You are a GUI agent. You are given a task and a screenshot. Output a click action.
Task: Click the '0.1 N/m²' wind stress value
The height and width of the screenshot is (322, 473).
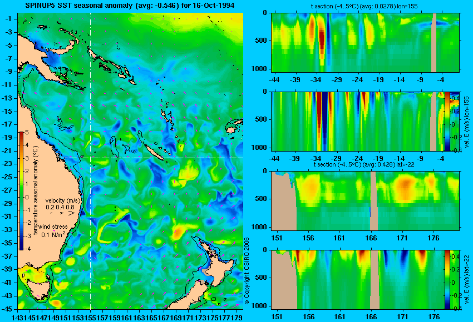pyautogui.click(x=53, y=234)
